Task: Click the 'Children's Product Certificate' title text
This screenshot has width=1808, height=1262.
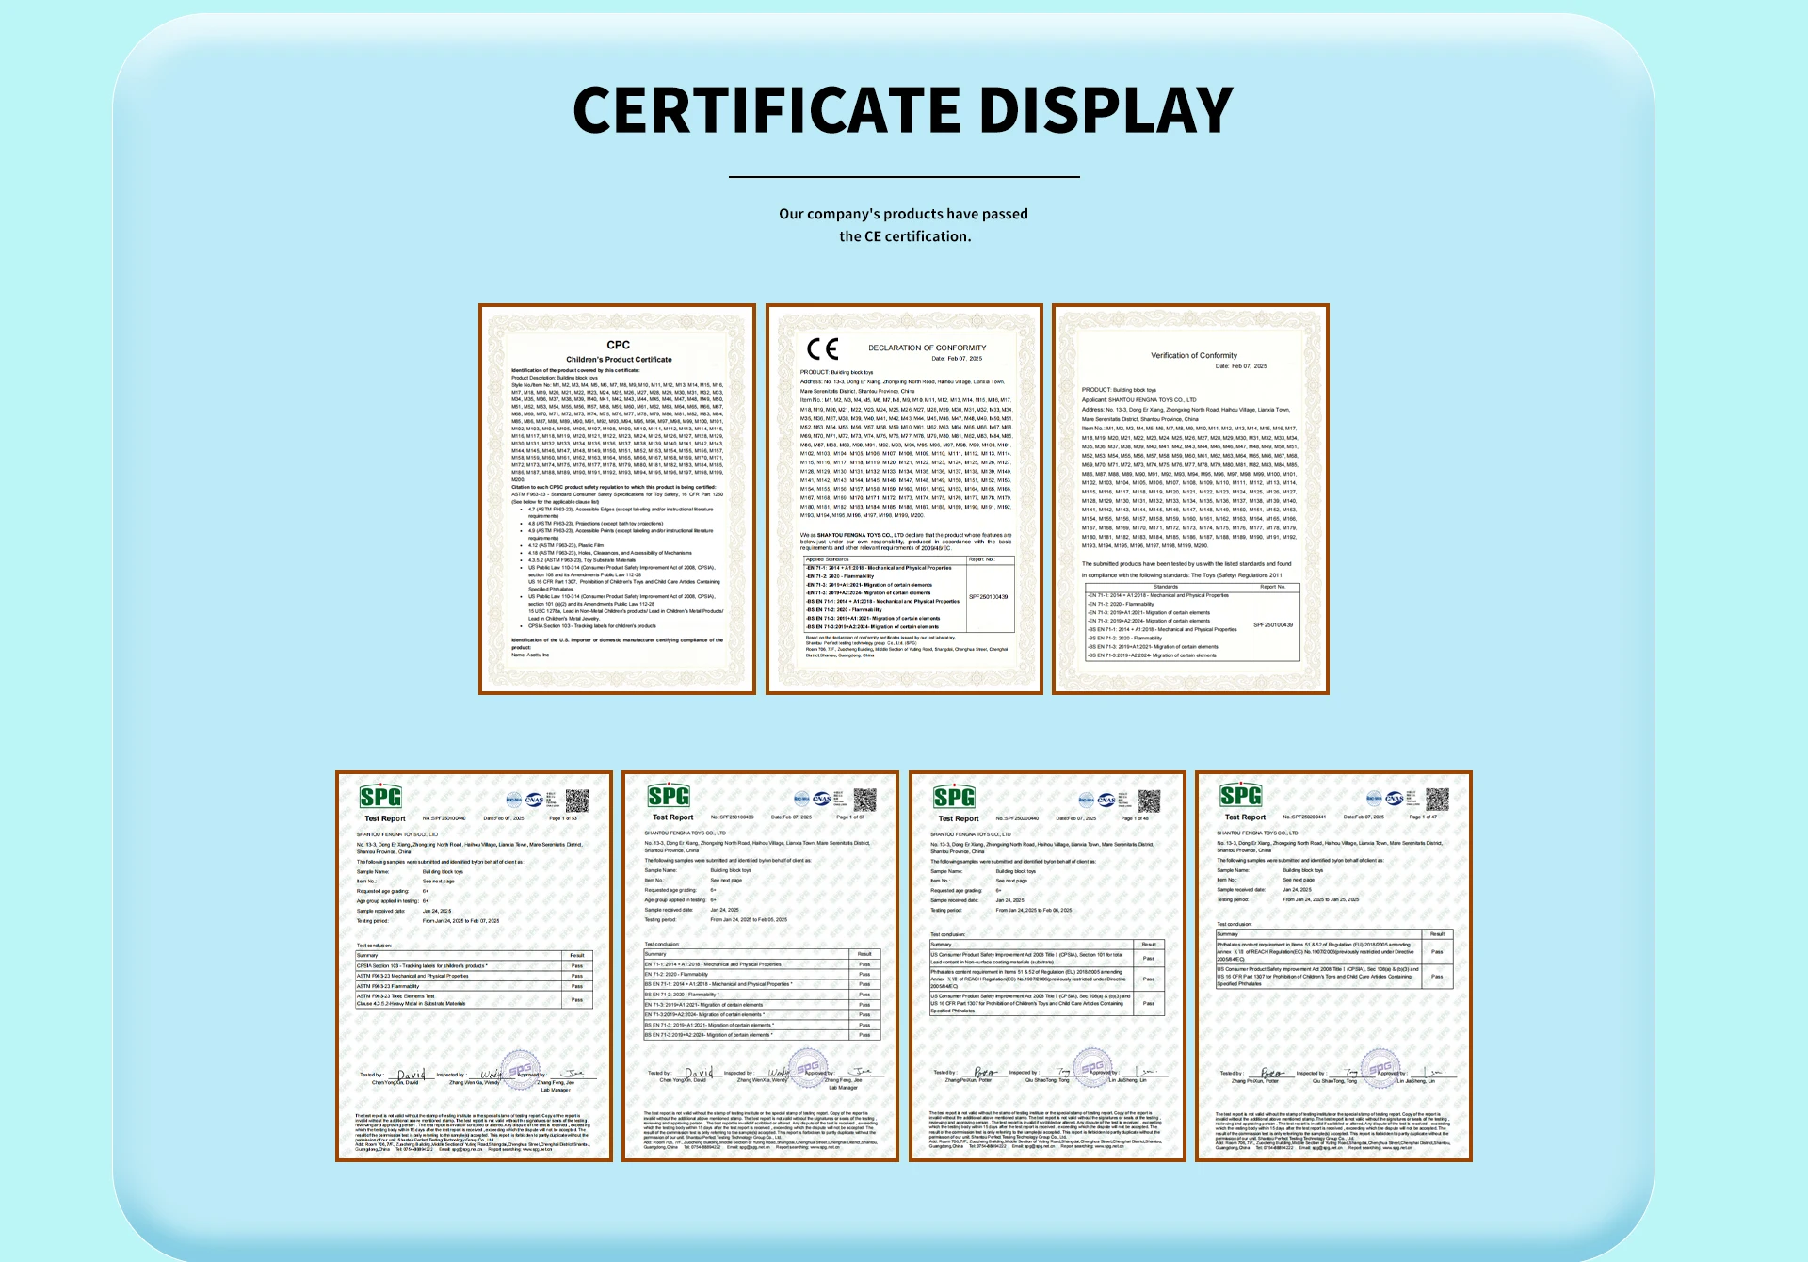Action: (x=619, y=360)
